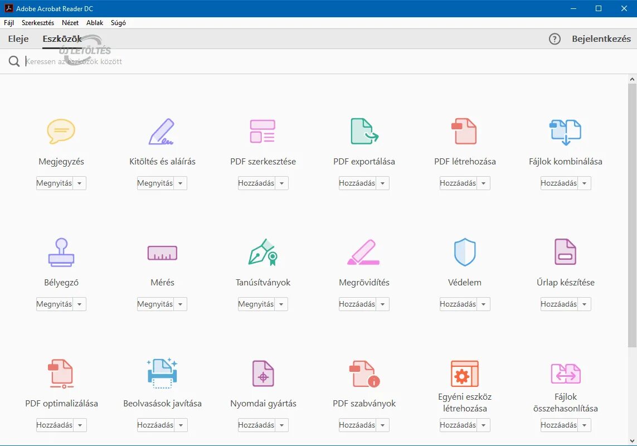Click Hozzáadás button under PDF szerkesztése

[256, 183]
